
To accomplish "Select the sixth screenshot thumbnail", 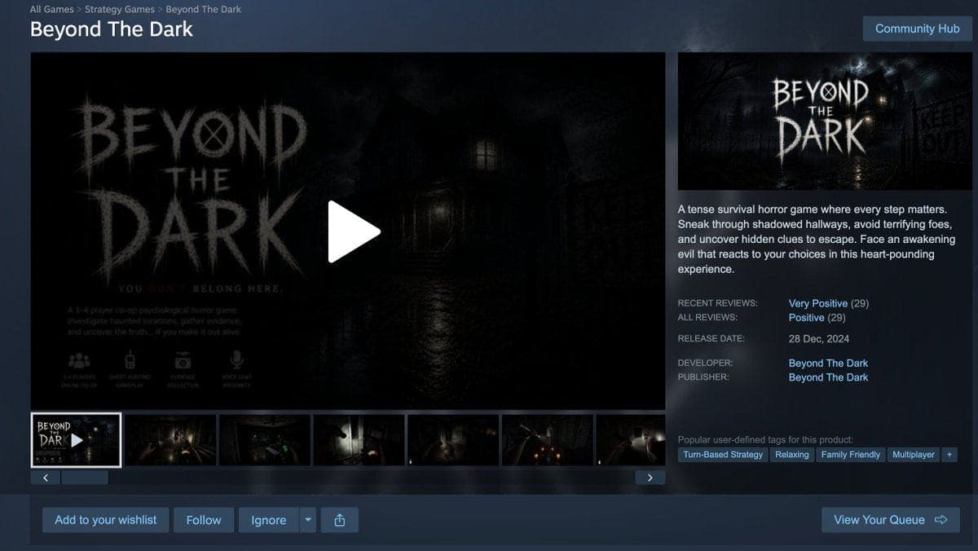I will [x=548, y=440].
